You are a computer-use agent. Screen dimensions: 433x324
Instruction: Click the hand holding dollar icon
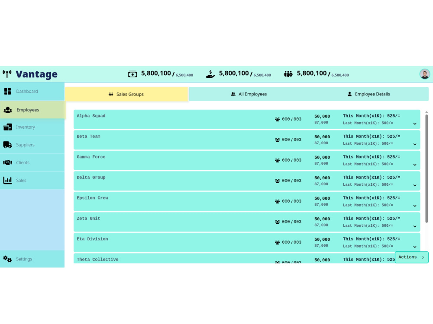point(210,74)
